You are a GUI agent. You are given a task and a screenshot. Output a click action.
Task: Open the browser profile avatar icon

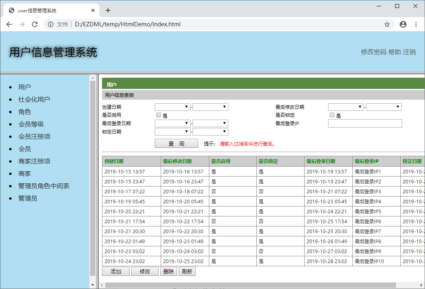[403, 24]
